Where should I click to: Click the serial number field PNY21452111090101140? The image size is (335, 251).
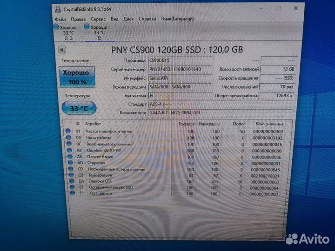[180, 69]
